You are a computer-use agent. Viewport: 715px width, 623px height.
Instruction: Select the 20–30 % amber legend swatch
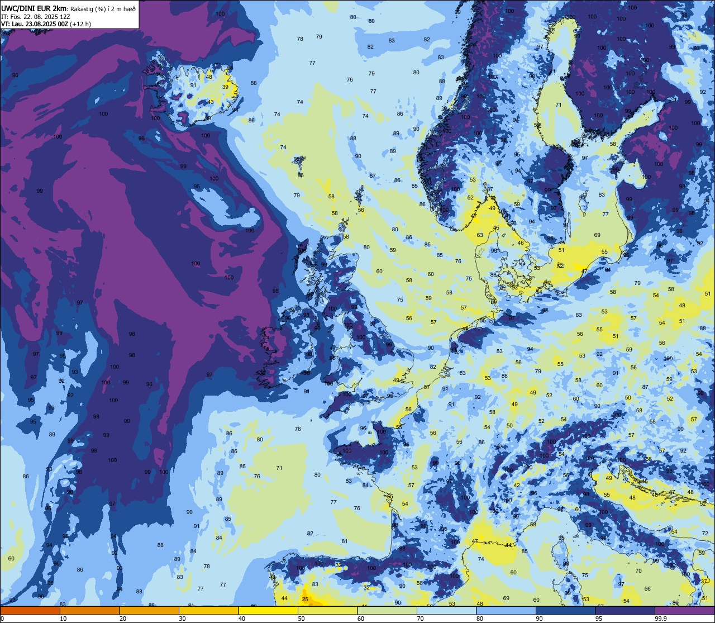149,610
